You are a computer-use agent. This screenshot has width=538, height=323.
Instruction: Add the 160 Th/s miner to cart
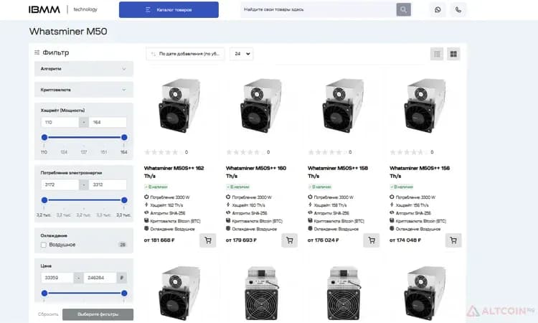(x=290, y=240)
